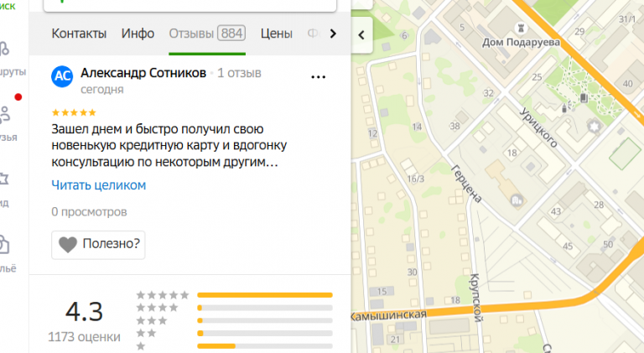The height and width of the screenshot is (353, 644).
Task: Open review options three-dot menu
Action: click(x=319, y=77)
